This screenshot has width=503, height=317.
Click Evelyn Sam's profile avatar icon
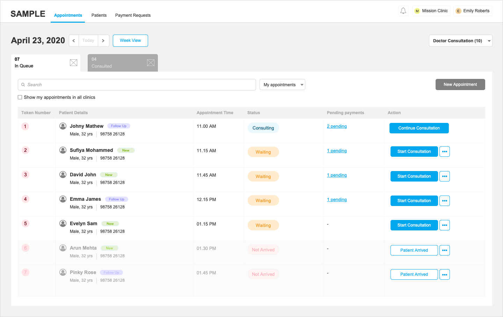click(63, 223)
